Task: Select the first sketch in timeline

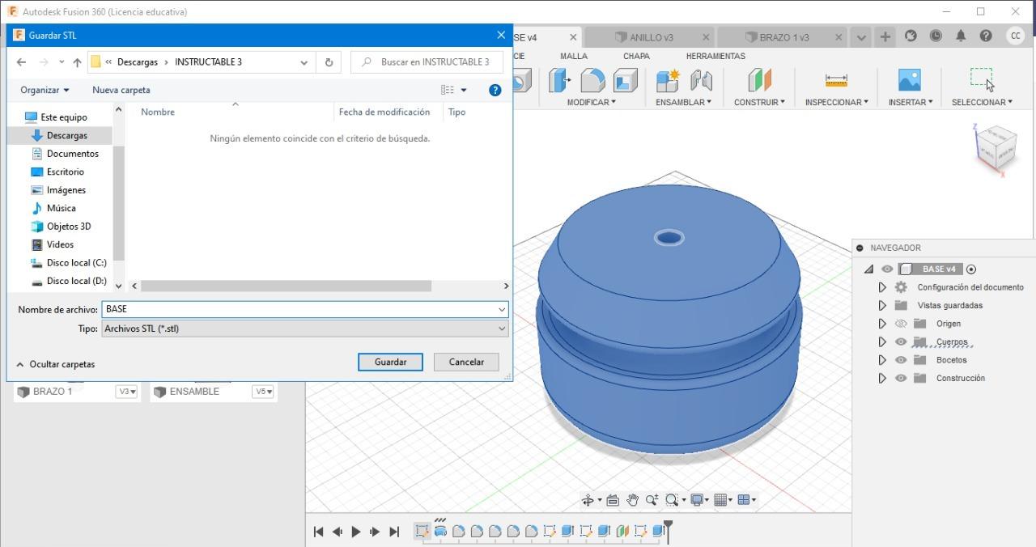Action: 422,531
